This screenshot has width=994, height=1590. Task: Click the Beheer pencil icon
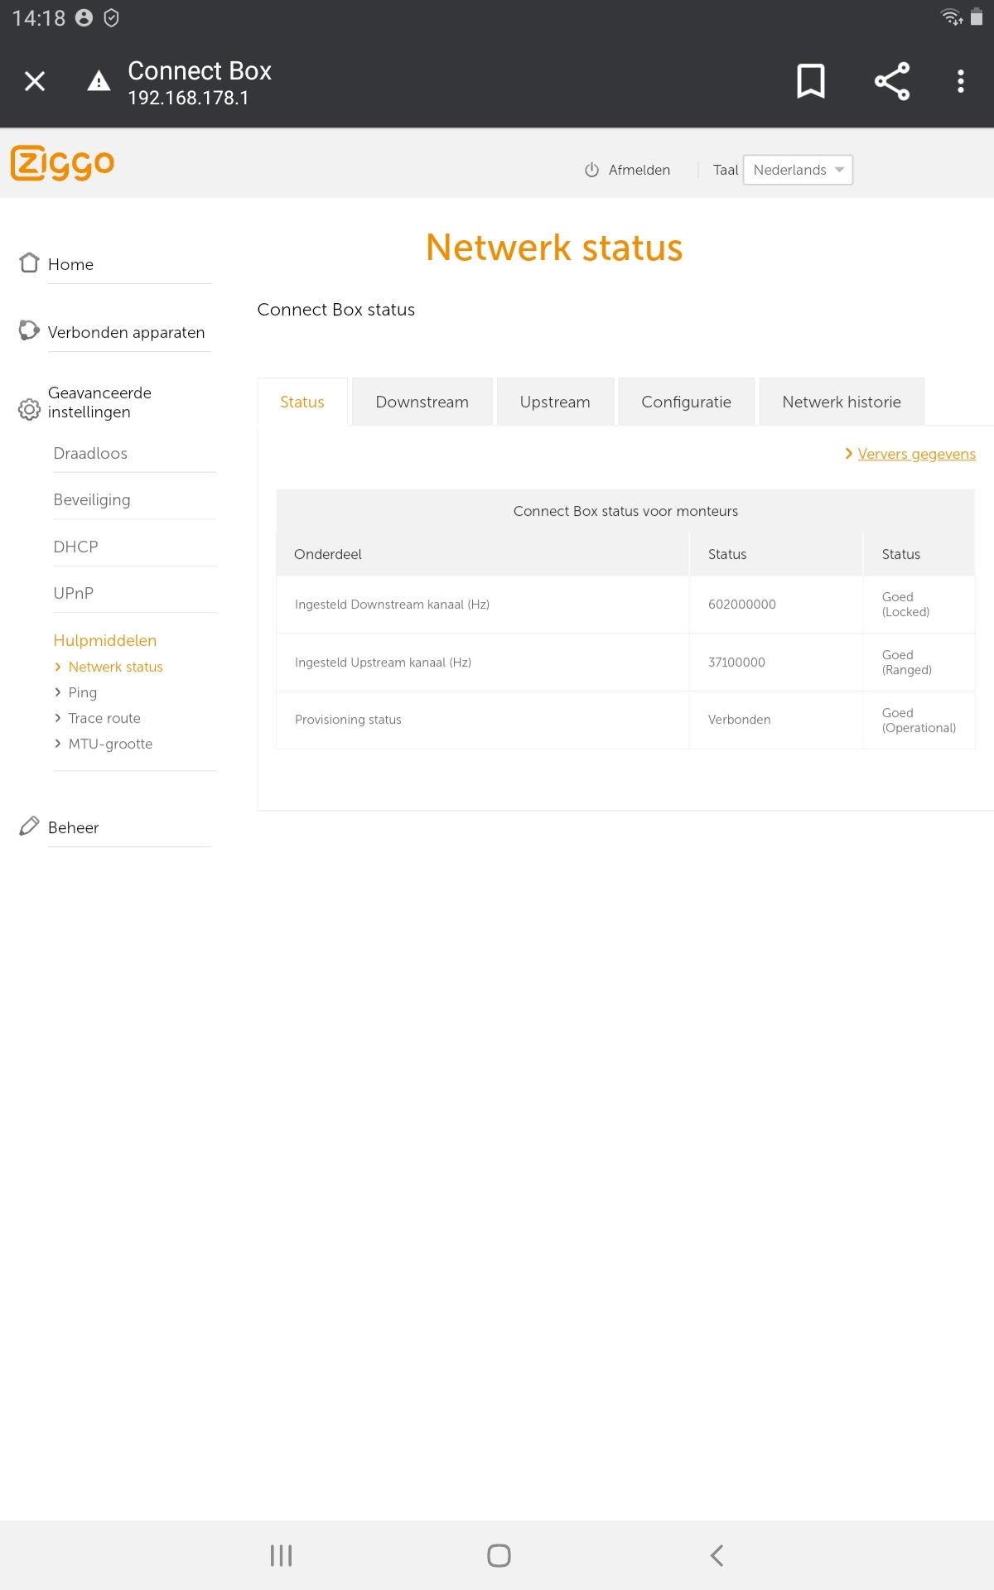click(29, 826)
